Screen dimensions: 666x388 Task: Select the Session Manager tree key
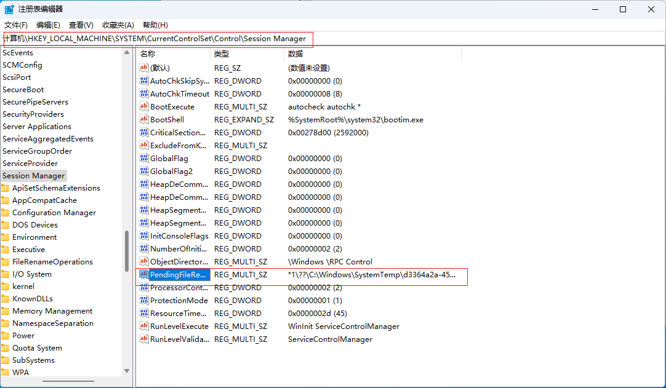point(33,176)
